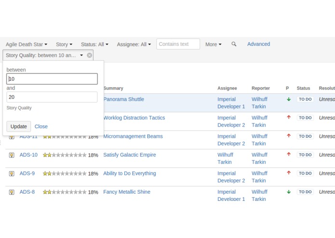
Task: Open Fancy Metallic Shine summary link
Action: click(x=127, y=192)
